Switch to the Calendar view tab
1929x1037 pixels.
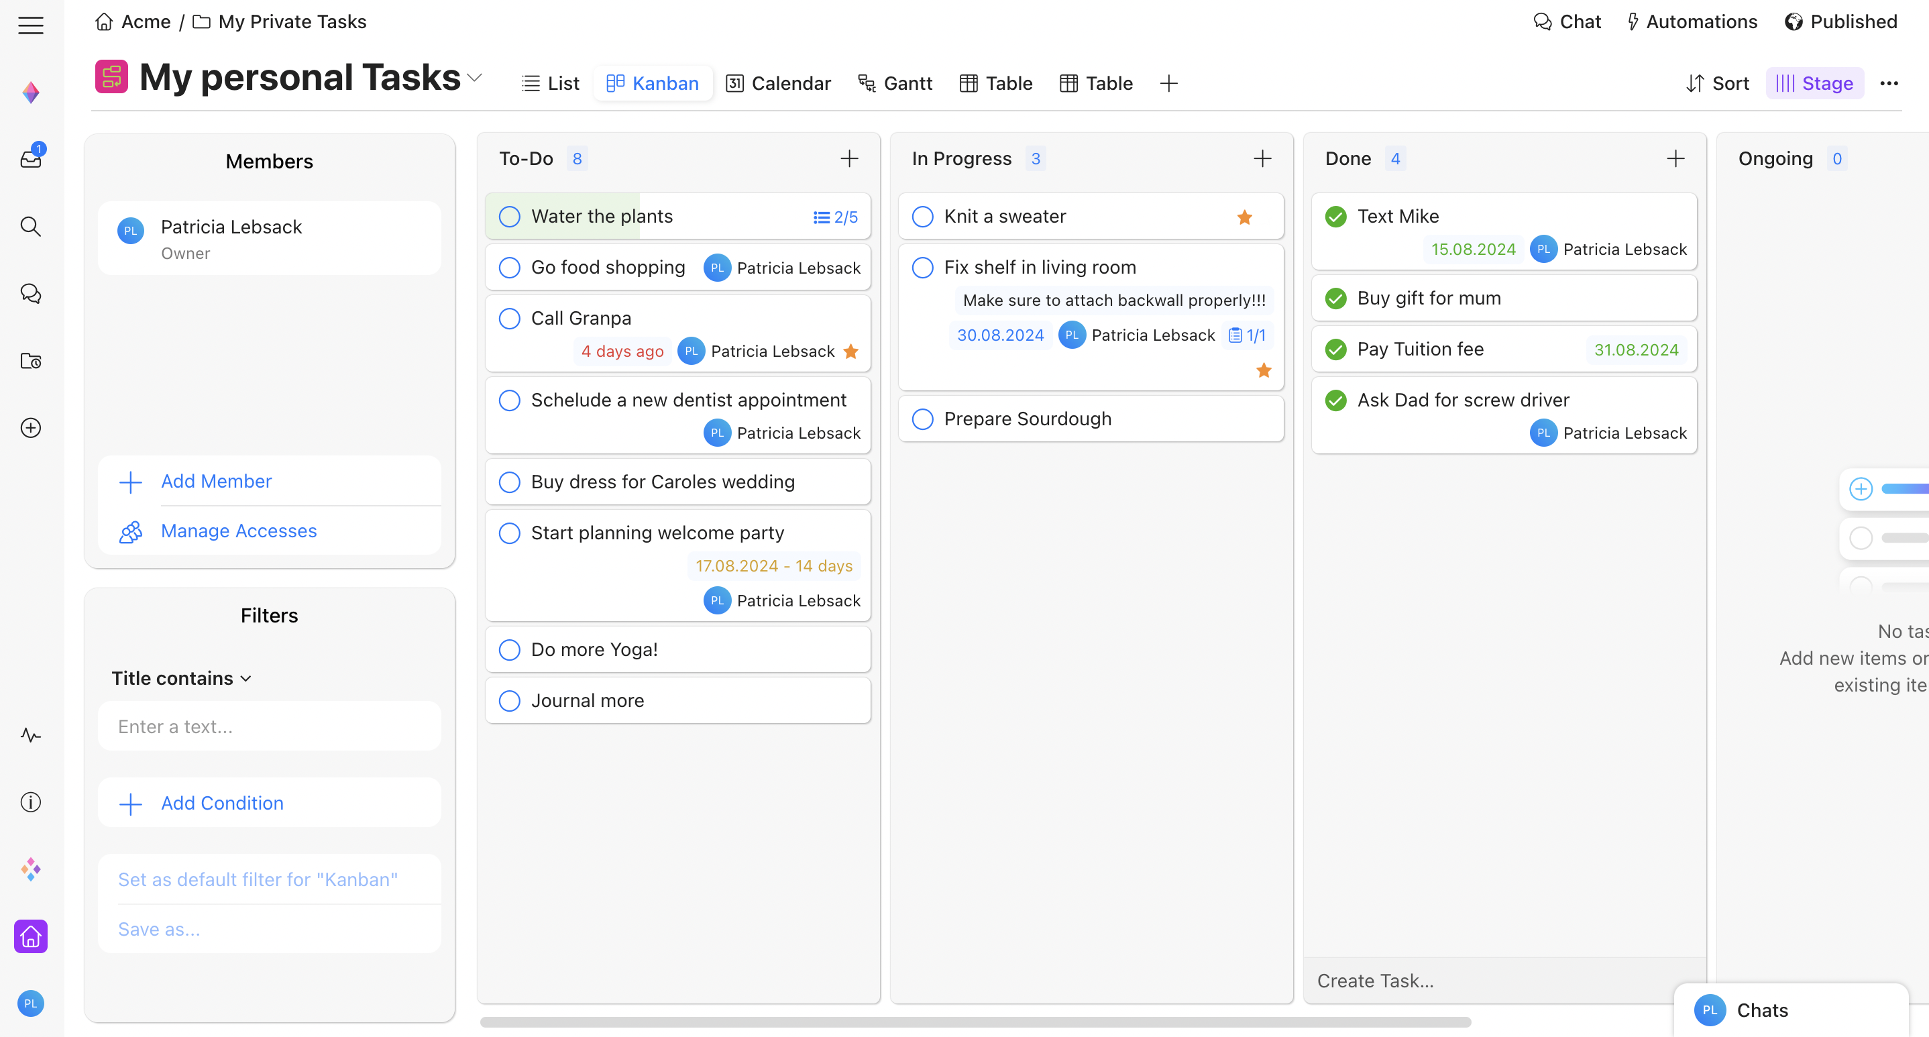[778, 83]
